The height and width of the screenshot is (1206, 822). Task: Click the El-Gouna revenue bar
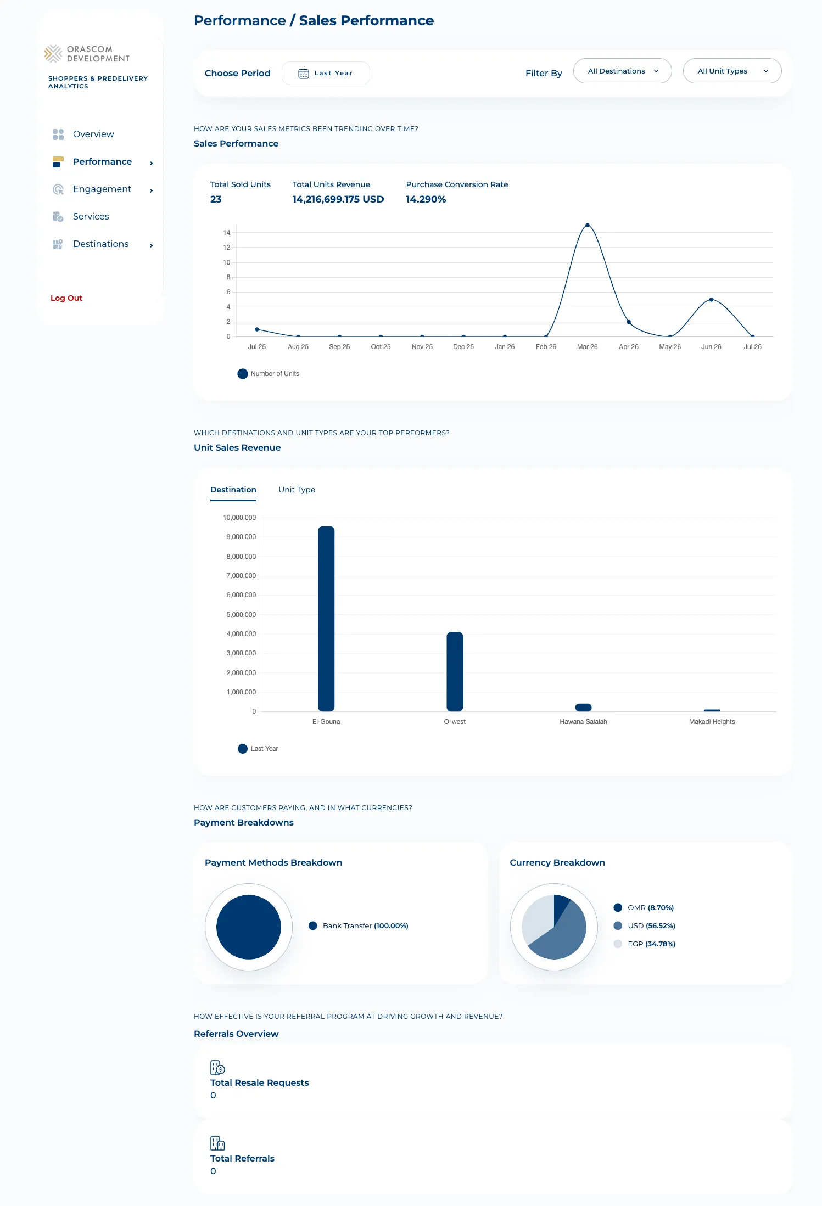326,619
